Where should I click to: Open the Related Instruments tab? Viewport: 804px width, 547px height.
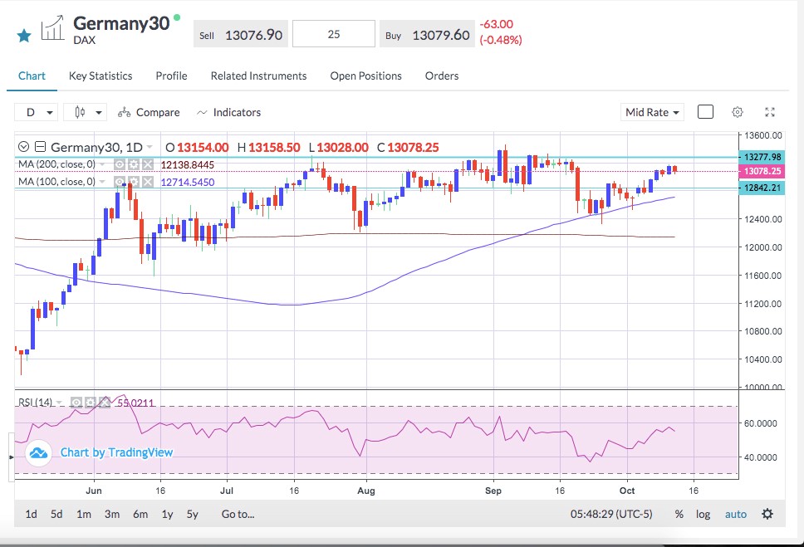pos(258,76)
